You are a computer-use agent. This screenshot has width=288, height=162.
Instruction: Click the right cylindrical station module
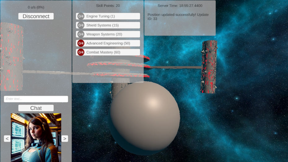pyautogui.click(x=209, y=67)
